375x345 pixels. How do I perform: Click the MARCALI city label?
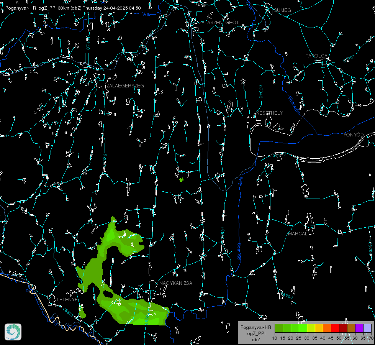tap(298, 234)
